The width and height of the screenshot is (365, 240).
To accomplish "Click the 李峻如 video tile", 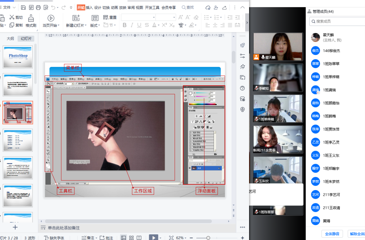I will (278, 78).
